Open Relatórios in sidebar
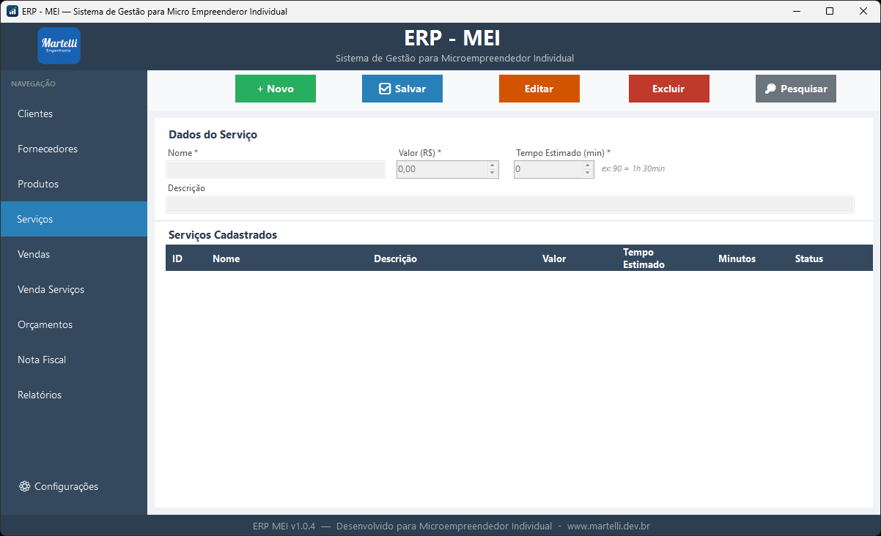This screenshot has height=536, width=881. (x=73, y=395)
